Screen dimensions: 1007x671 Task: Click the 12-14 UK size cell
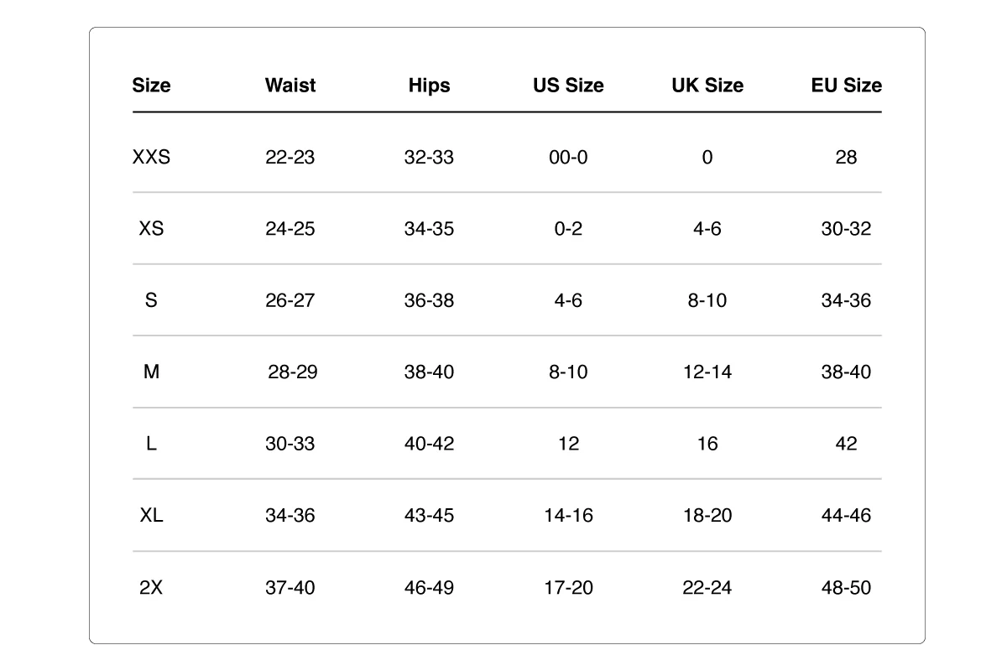click(x=707, y=372)
